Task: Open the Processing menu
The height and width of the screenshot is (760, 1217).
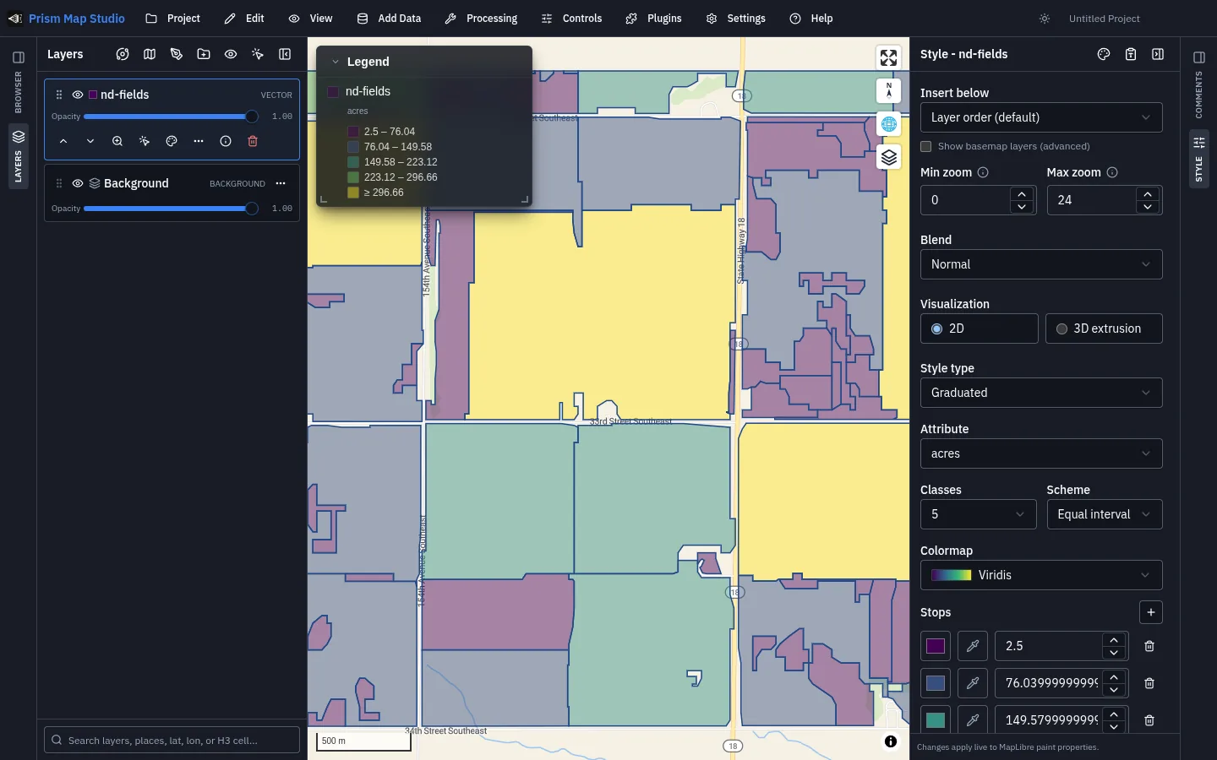Action: click(x=481, y=19)
